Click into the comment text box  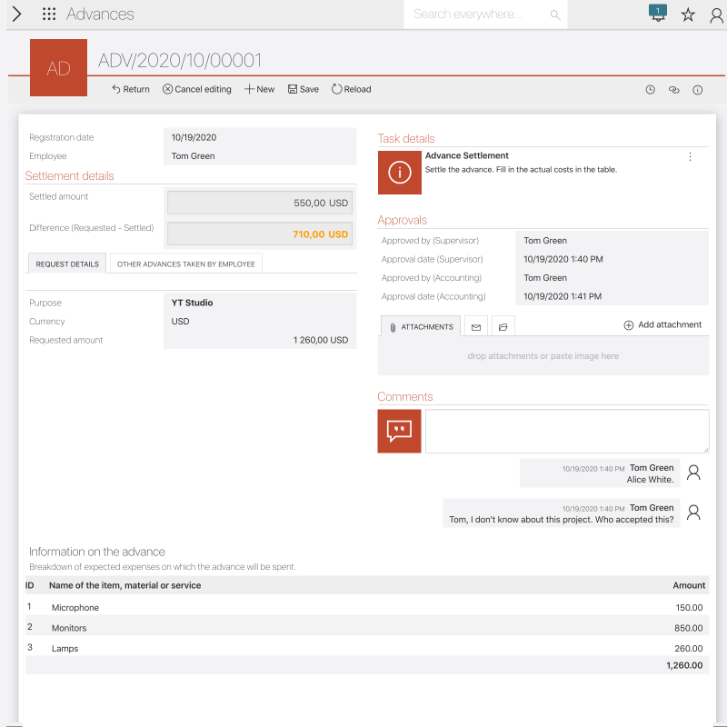566,431
